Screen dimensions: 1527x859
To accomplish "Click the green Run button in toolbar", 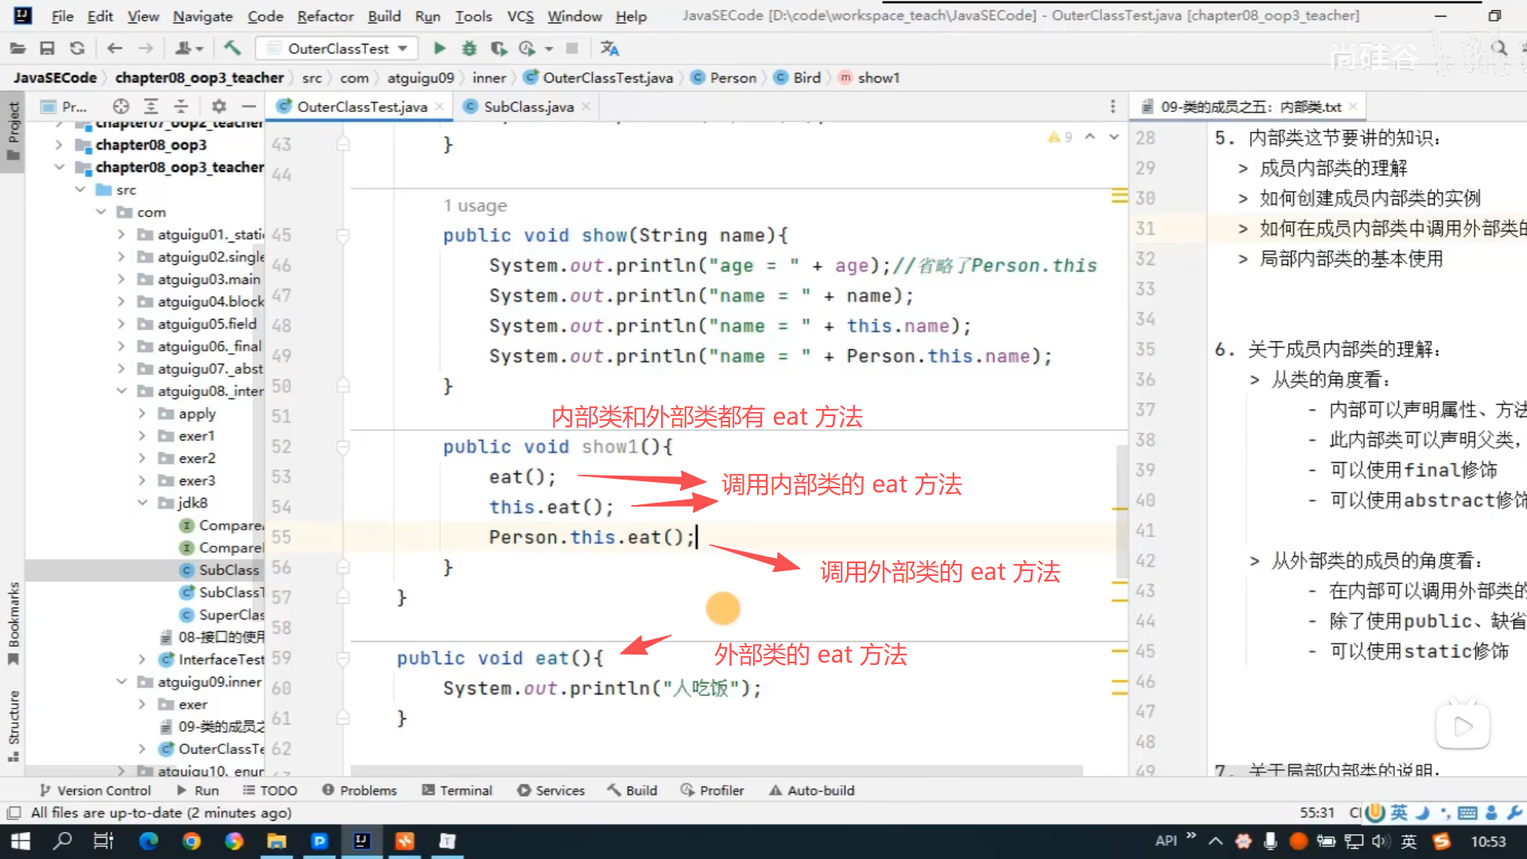I will tap(439, 49).
